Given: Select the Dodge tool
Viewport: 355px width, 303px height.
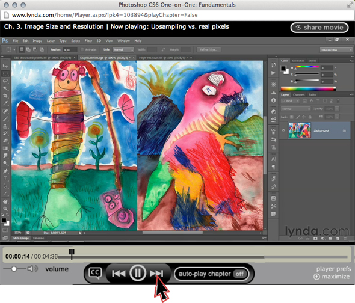Looking at the screenshot, I should pos(5,163).
